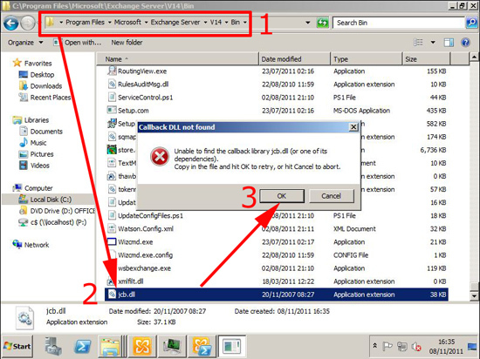Image resolution: width=480 pixels, height=359 pixels.
Task: Toggle the preview pane icon
Action: pyautogui.click(x=449, y=43)
